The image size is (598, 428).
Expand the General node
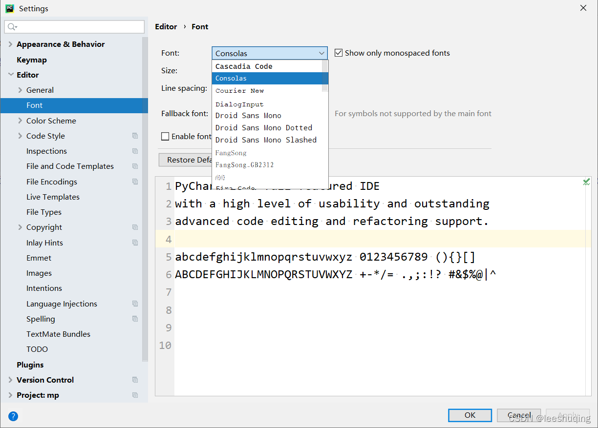click(x=20, y=90)
